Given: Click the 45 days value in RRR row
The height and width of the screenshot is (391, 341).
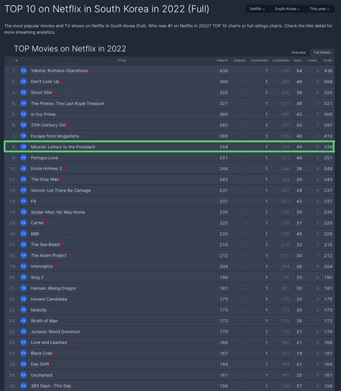Looking at the screenshot, I should click(299, 234).
